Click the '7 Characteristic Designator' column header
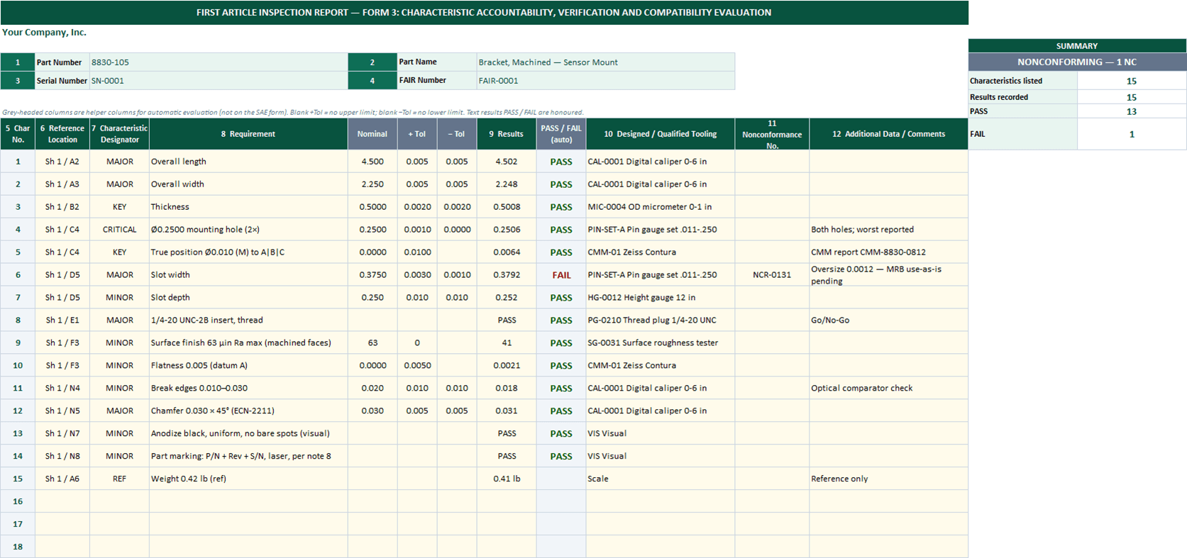Screen dimensions: 1187x558 (119, 134)
